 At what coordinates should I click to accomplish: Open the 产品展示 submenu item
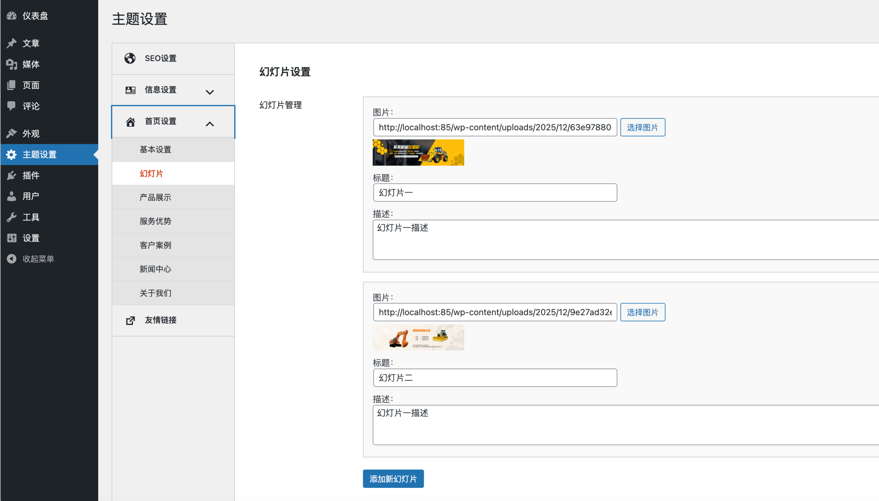155,197
